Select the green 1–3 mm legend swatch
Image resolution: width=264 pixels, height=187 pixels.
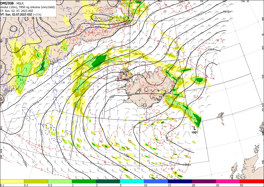pyautogui.click(x=84, y=181)
